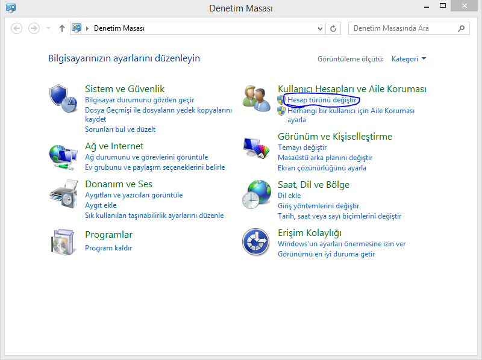The height and width of the screenshot is (360, 482).
Task: Click the Sistem ve Güvenlik shield icon
Action: pyautogui.click(x=63, y=99)
